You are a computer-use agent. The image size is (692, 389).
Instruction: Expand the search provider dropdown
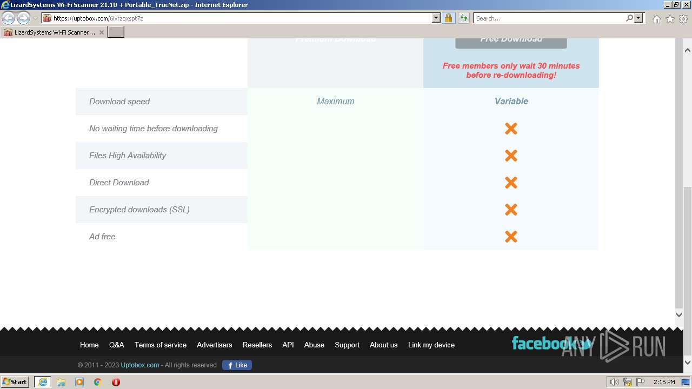638,18
